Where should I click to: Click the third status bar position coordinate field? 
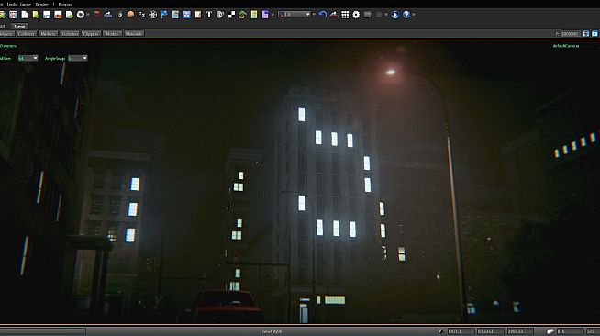click(519, 331)
